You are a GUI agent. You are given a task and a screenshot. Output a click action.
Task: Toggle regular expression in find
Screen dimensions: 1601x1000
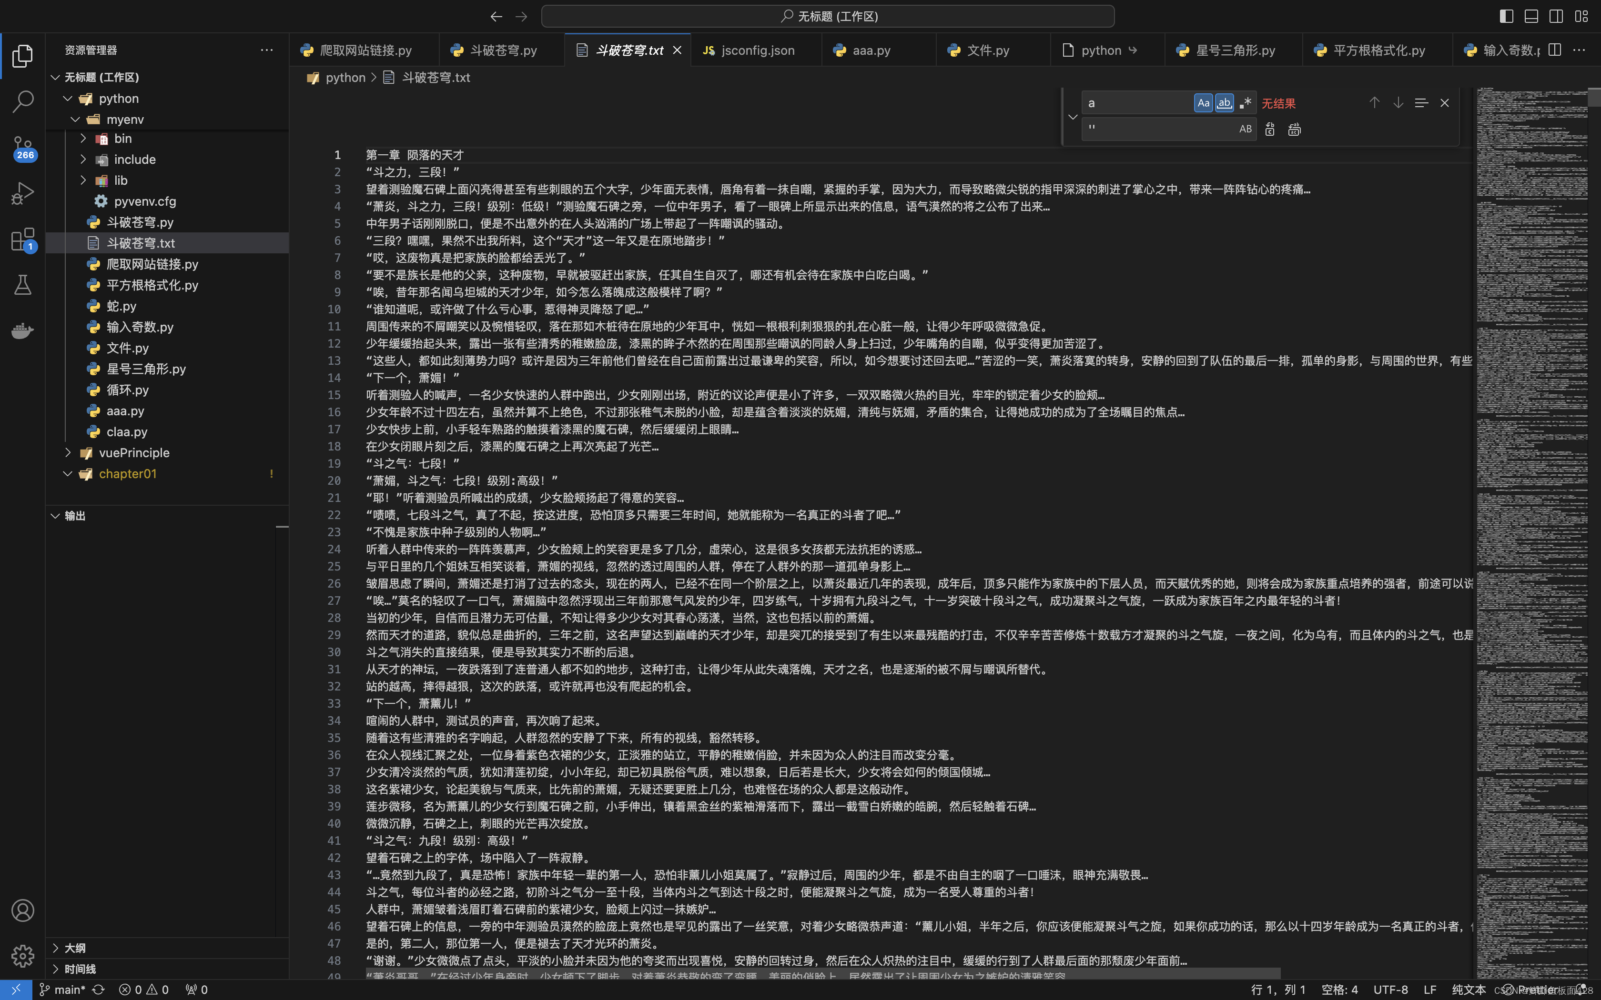coord(1246,103)
